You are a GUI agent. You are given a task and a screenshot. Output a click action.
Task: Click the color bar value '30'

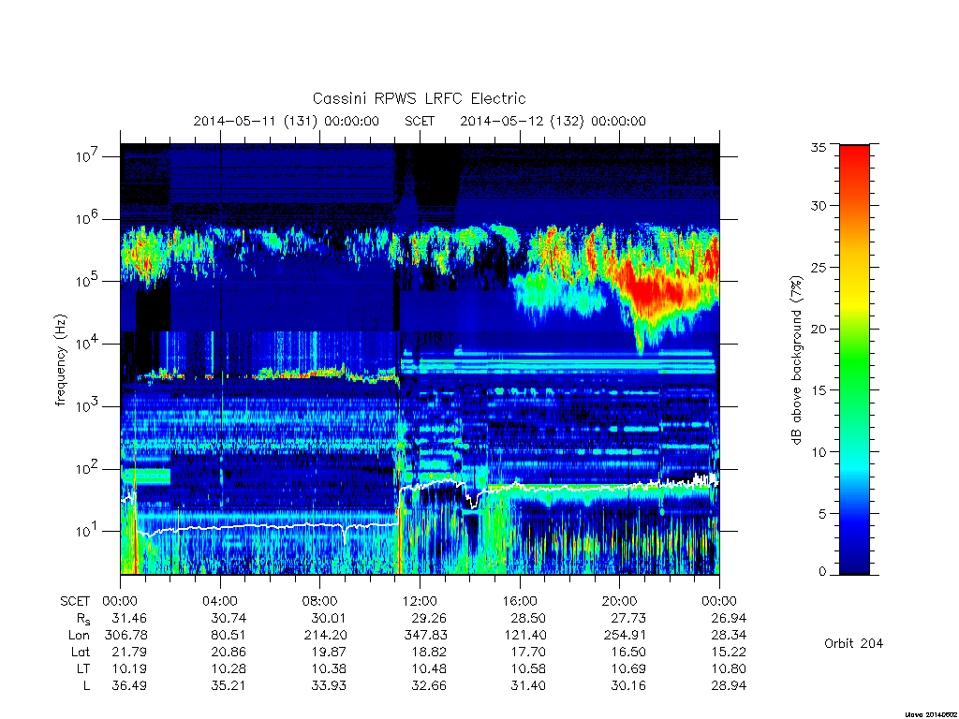pos(818,205)
